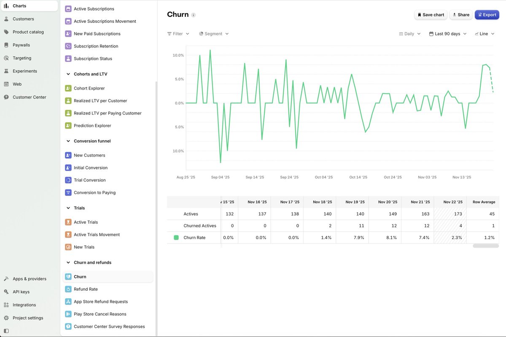Open Customer Center in the main navigation

coord(29,97)
